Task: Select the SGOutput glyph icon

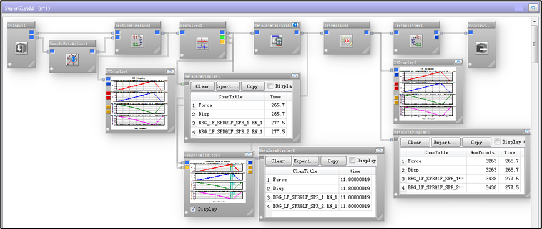Action: [481, 48]
